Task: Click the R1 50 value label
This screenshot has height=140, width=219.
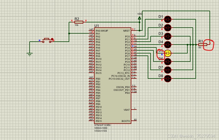Action: point(200,47)
